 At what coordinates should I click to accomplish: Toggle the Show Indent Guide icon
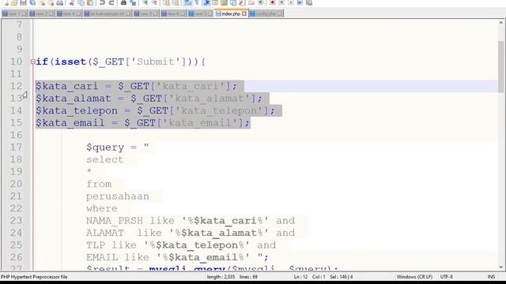click(206, 3)
